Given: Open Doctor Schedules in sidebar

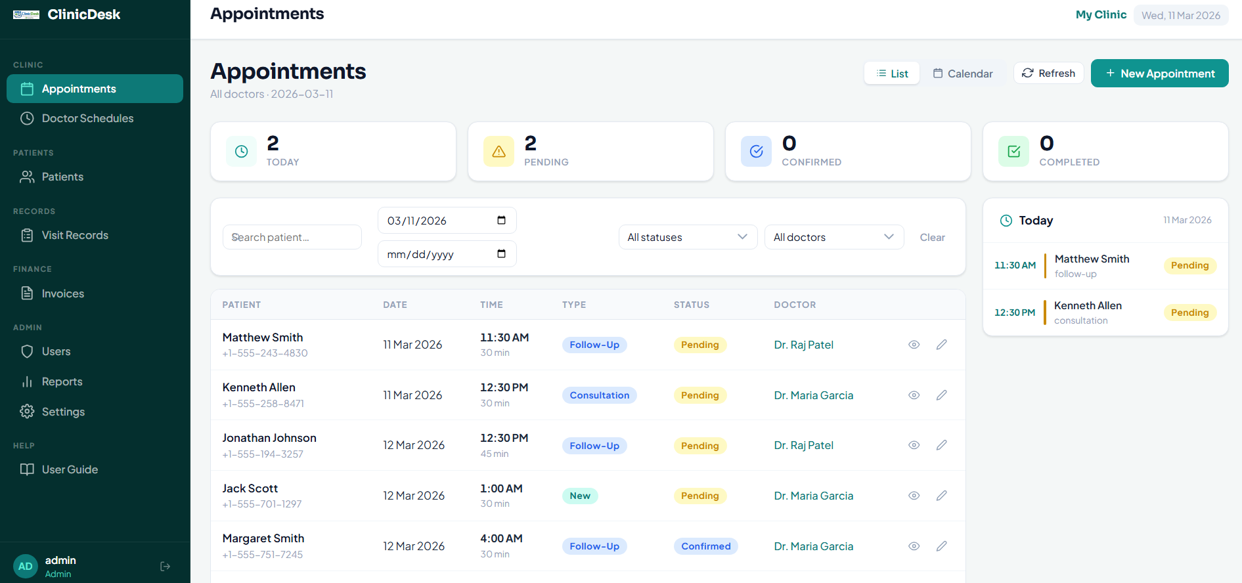Looking at the screenshot, I should (87, 118).
